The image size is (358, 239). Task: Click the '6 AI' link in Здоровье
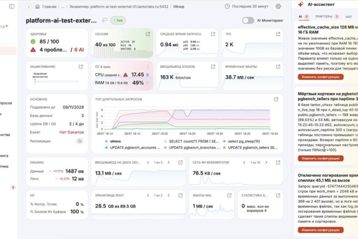click(79, 50)
